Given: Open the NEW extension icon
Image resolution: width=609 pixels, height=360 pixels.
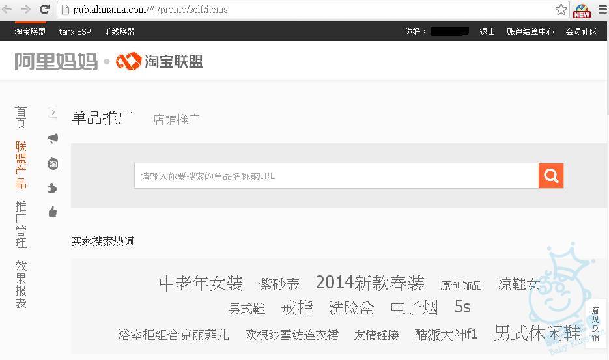Looking at the screenshot, I should 582,10.
